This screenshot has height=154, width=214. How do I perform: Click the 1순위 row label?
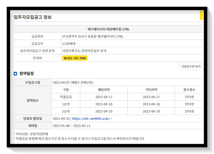(66, 104)
